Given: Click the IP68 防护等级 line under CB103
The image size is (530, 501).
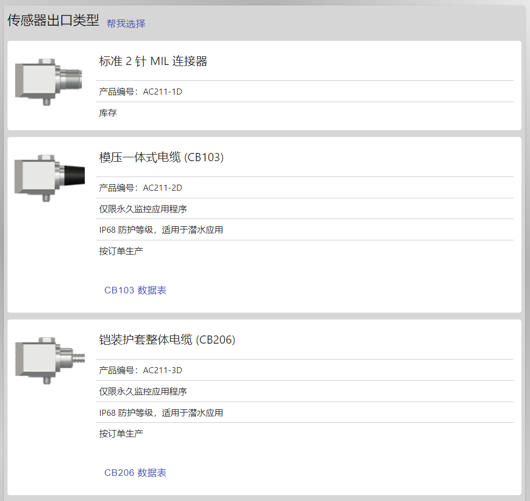Looking at the screenshot, I should click(161, 230).
